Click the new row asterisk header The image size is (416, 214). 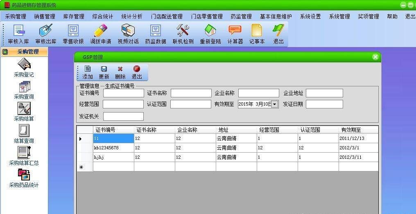(x=85, y=167)
